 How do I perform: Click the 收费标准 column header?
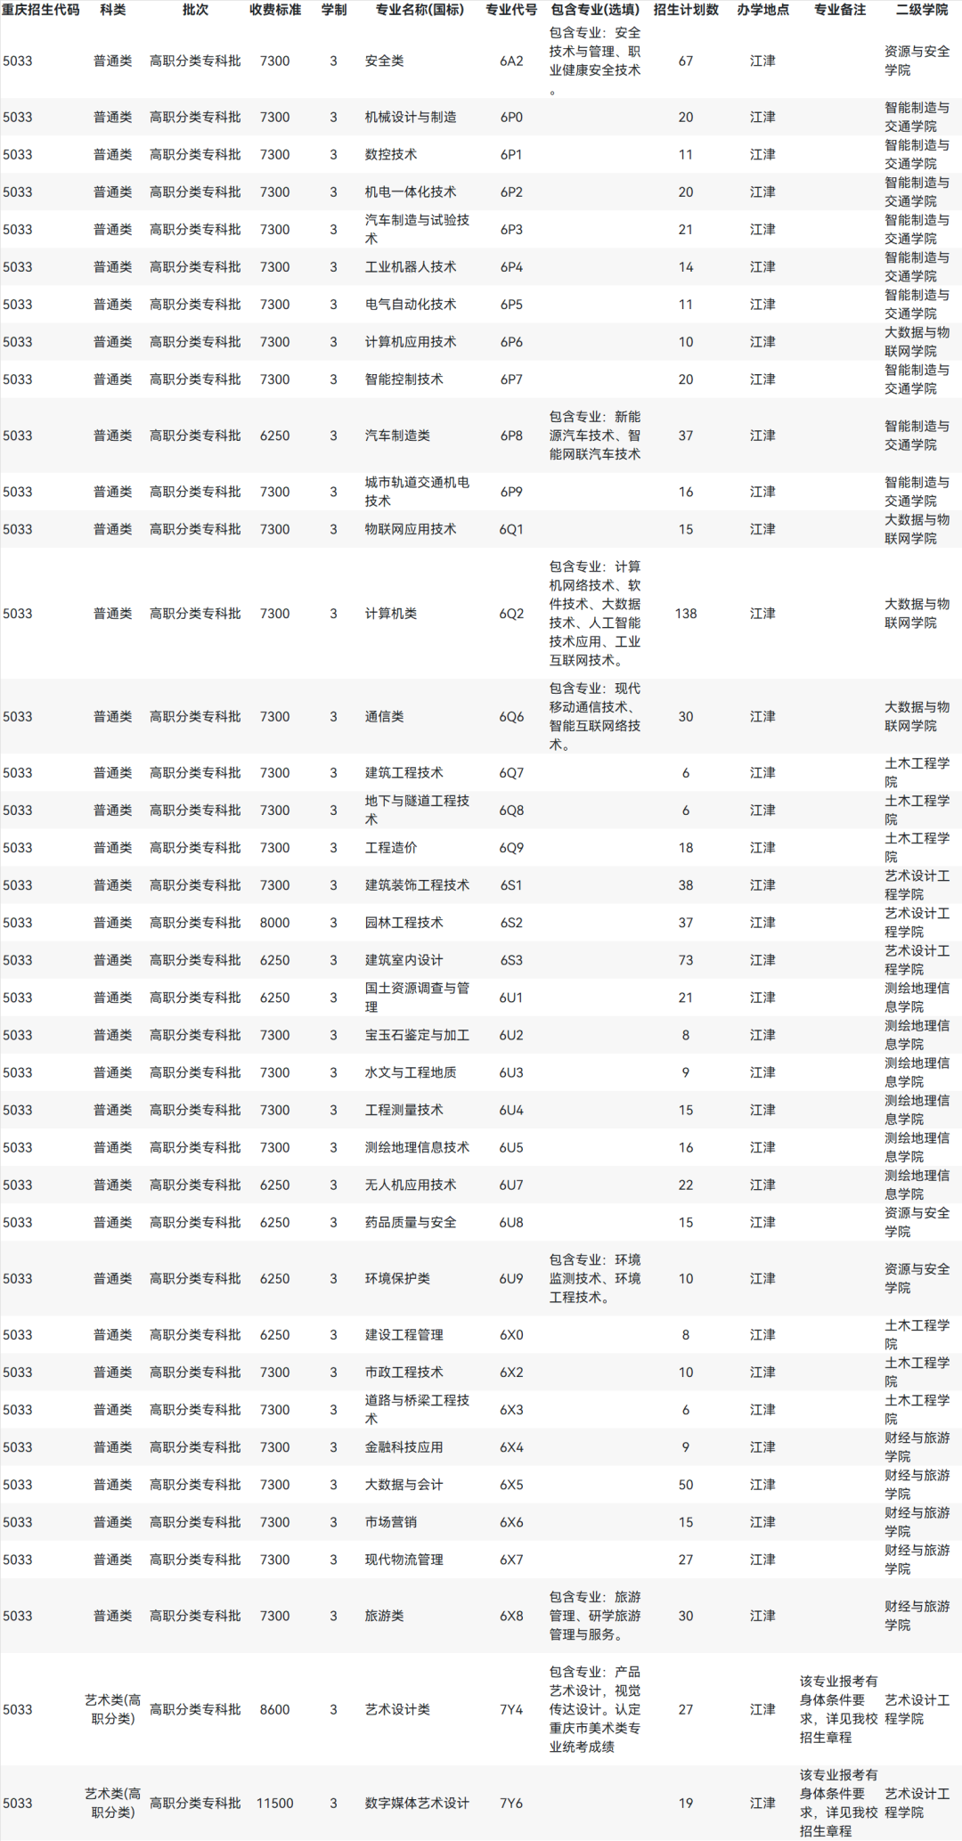coord(275,10)
